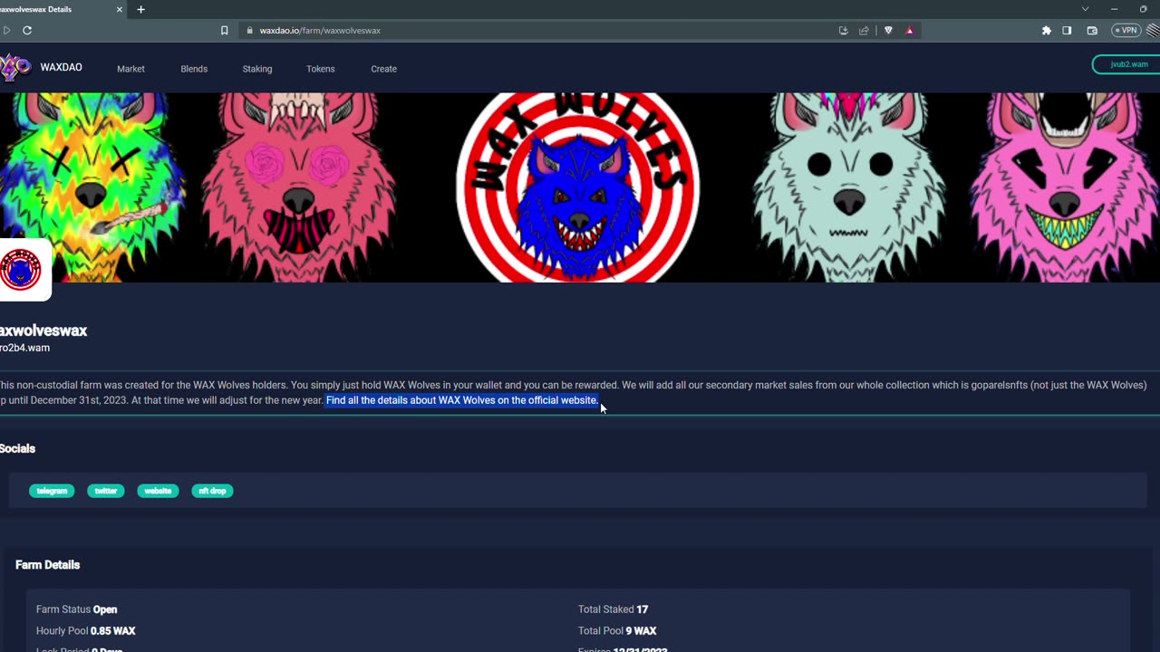Click the WAX Wolves bullseye banner logo
This screenshot has height=652, width=1160.
tap(577, 187)
